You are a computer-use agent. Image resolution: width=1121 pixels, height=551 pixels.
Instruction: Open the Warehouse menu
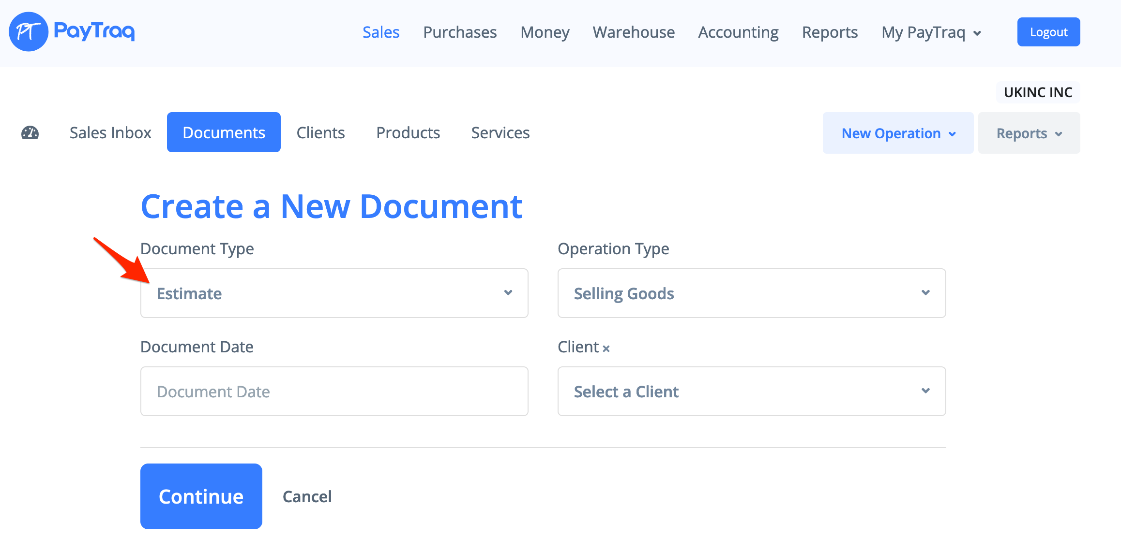click(x=634, y=32)
